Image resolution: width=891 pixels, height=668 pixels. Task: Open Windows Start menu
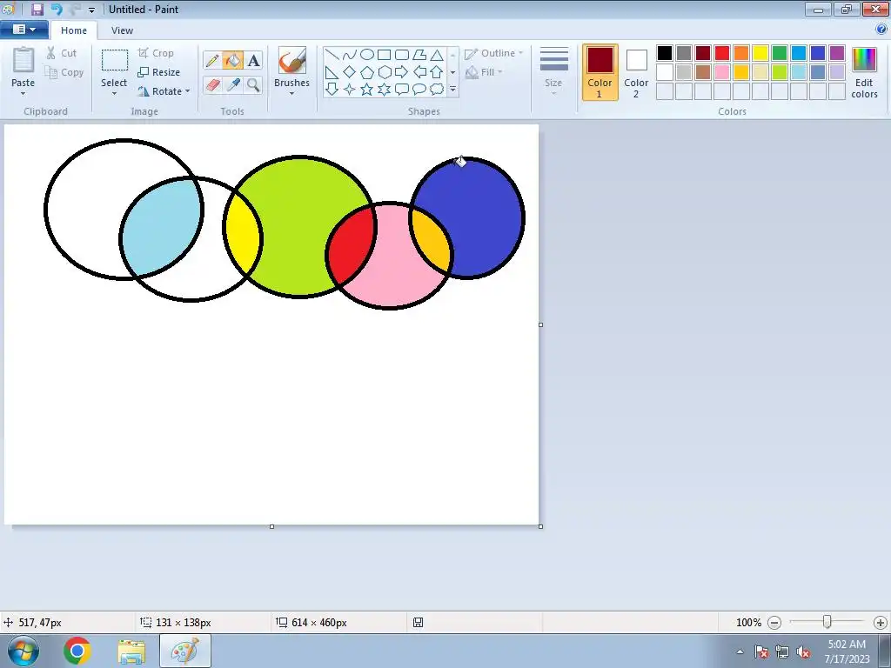23,651
